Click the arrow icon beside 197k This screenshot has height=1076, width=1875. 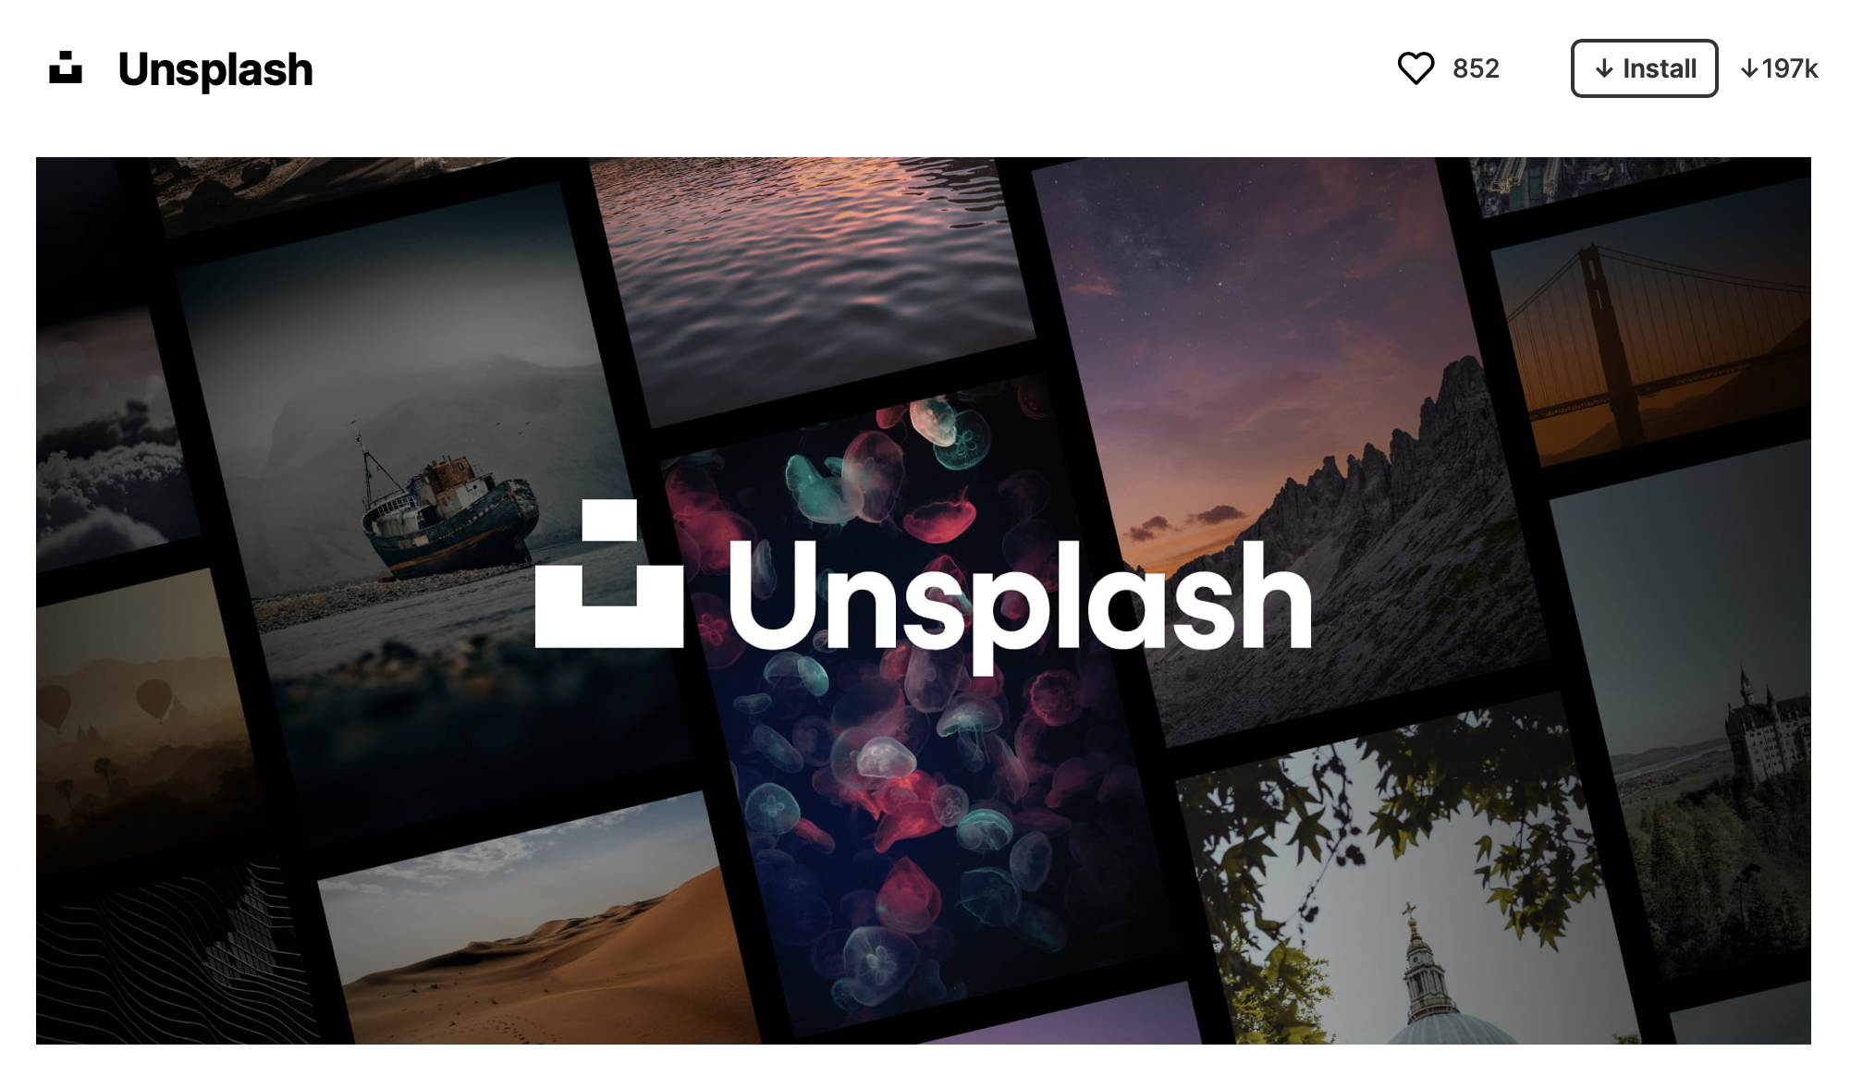point(1749,69)
